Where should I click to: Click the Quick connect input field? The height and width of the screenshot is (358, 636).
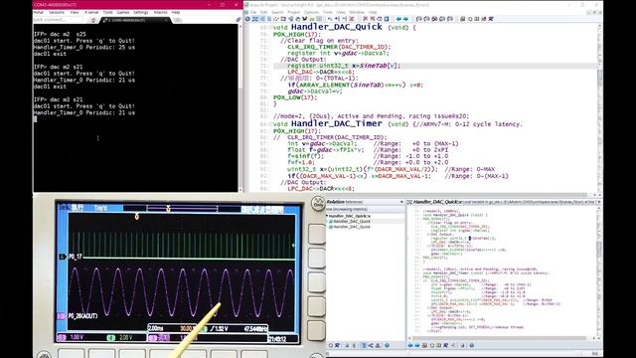tap(59, 20)
